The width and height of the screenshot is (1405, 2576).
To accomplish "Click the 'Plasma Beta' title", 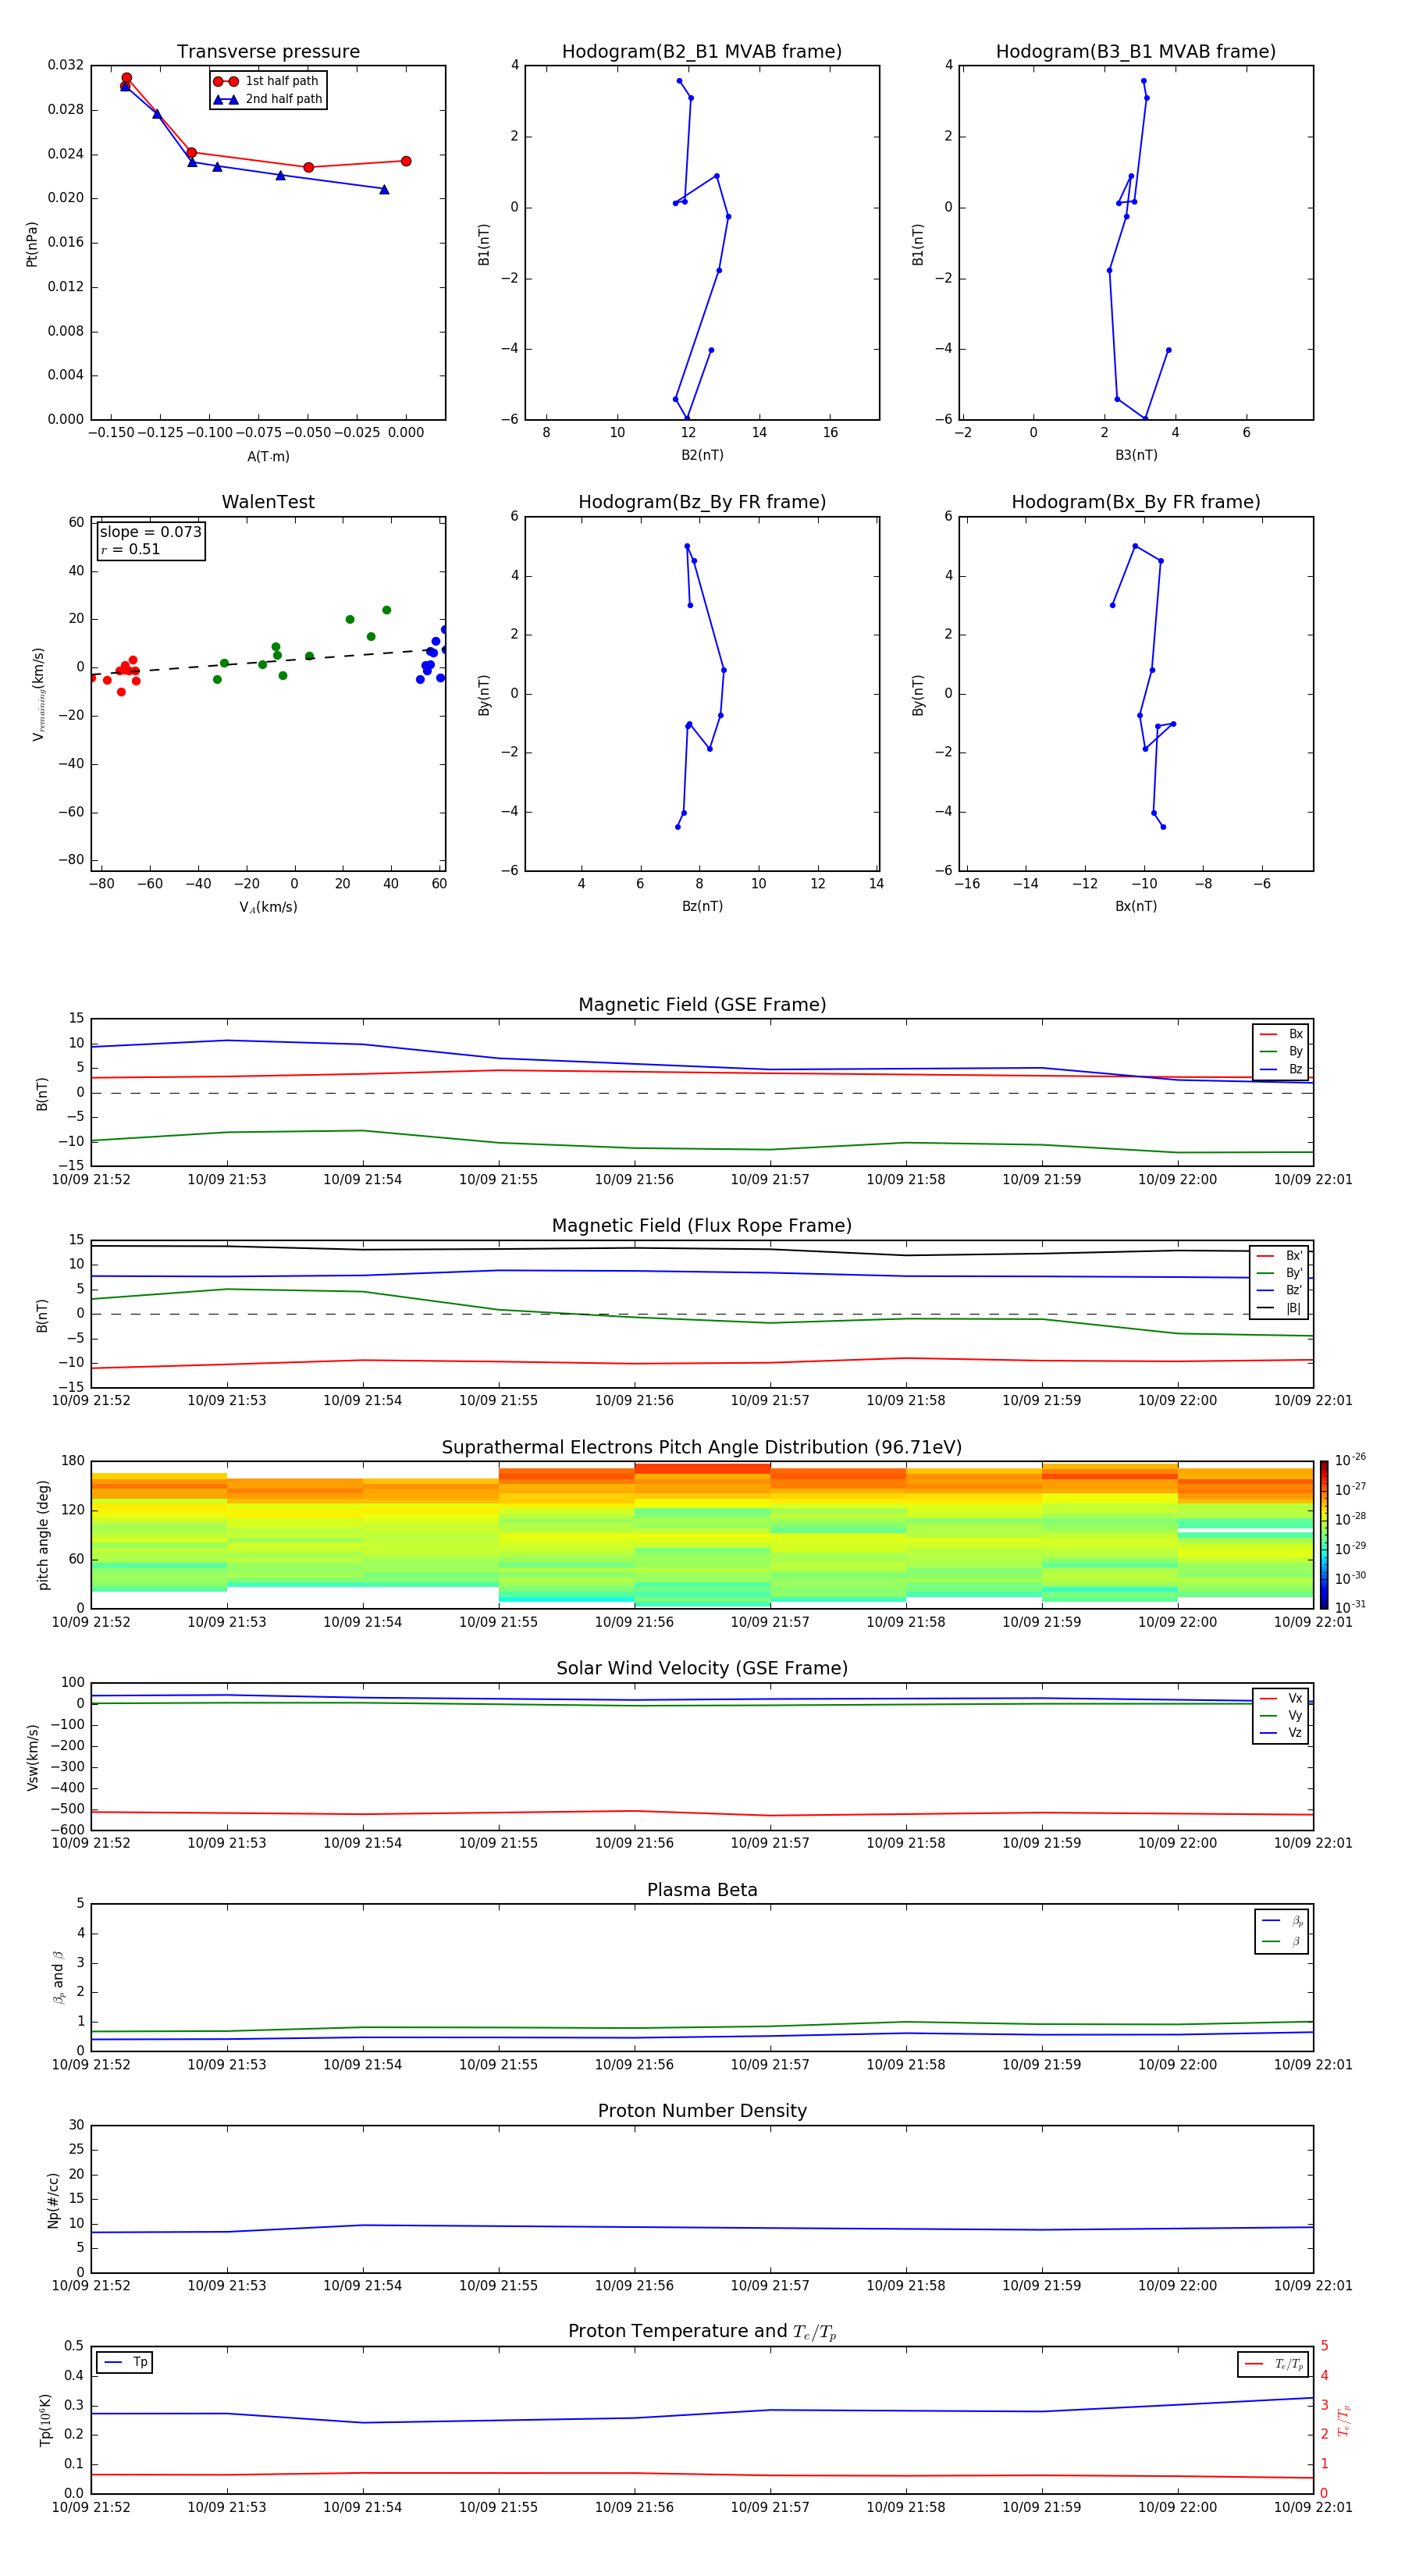I will tap(702, 1890).
